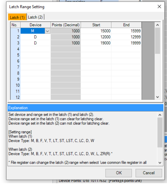Close the Latch Range Setting dialog
The image size is (167, 184).
[159, 7]
